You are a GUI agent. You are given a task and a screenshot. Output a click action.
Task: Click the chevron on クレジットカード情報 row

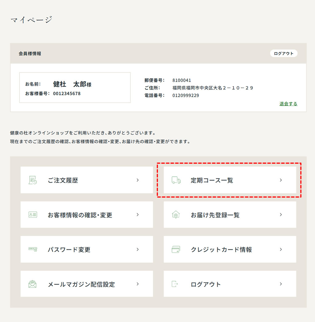[281, 249]
